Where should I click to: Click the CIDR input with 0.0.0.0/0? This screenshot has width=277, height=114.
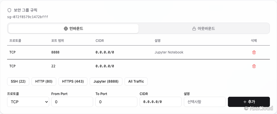[161, 102]
